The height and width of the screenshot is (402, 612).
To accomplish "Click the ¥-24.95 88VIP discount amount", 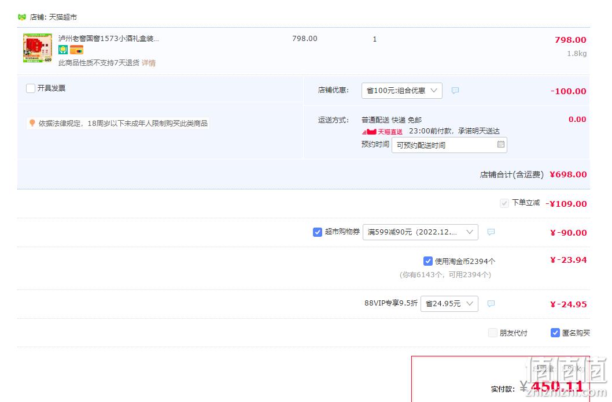I will click(x=568, y=304).
